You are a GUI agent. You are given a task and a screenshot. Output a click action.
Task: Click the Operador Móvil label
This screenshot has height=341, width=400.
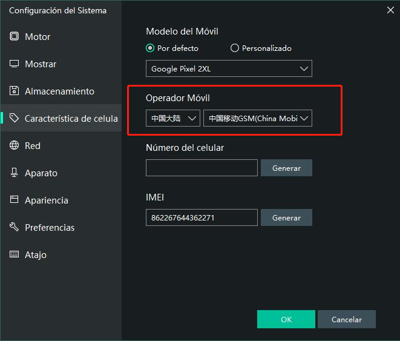(178, 98)
